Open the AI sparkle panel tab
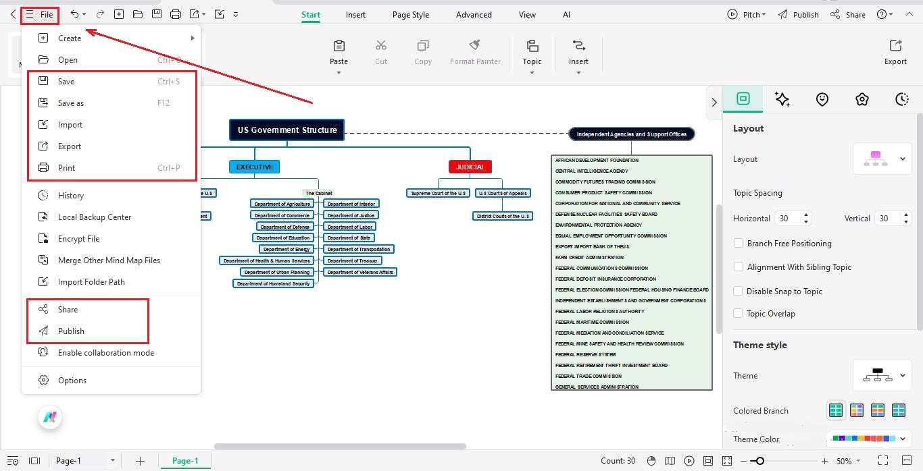The height and width of the screenshot is (471, 923). coord(782,99)
